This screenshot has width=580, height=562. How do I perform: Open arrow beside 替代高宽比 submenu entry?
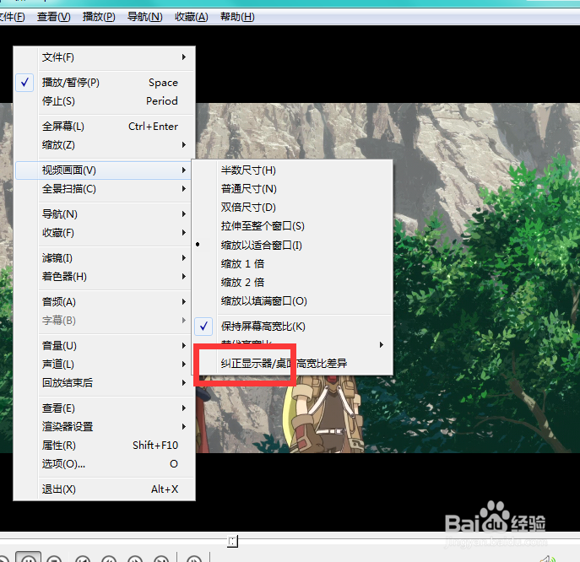coord(382,345)
